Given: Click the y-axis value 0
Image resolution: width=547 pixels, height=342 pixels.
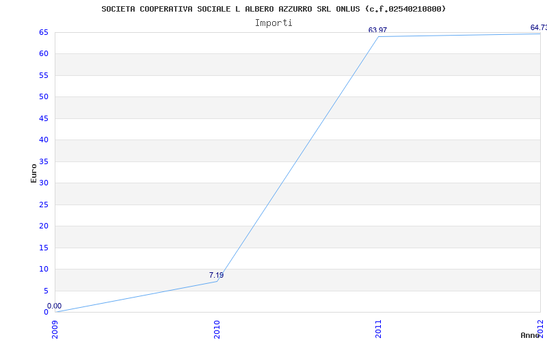Looking at the screenshot, I should 46,312.
